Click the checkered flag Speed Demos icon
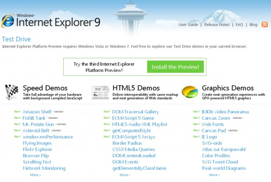 pyautogui.click(x=12, y=92)
